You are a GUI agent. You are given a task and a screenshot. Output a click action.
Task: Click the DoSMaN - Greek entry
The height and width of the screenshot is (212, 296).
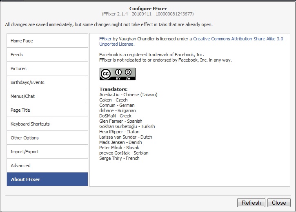116,116
